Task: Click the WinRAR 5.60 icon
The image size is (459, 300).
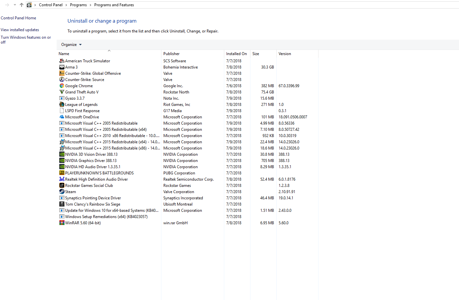Action: 62,223
